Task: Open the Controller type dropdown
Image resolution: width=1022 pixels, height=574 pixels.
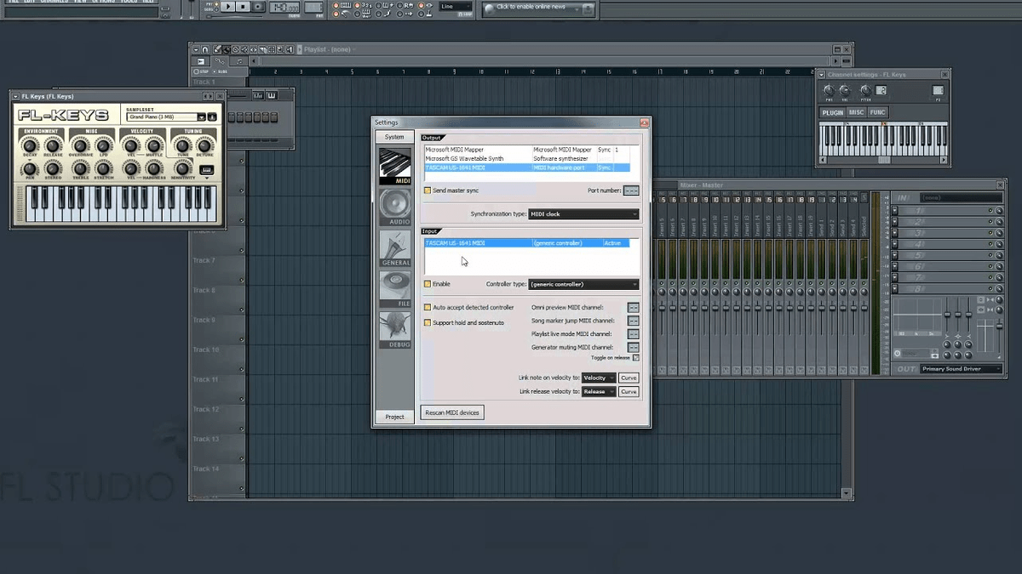Action: [x=584, y=283]
